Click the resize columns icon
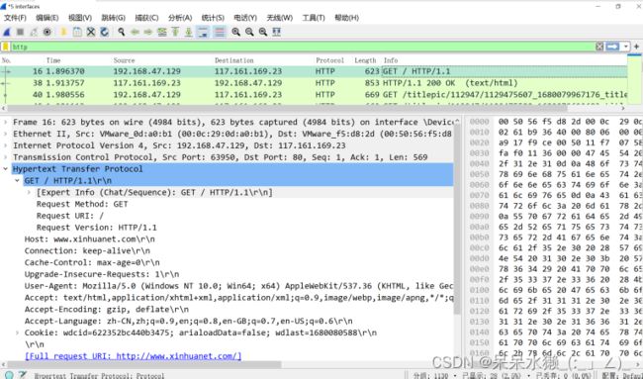The height and width of the screenshot is (379, 643). click(277, 32)
